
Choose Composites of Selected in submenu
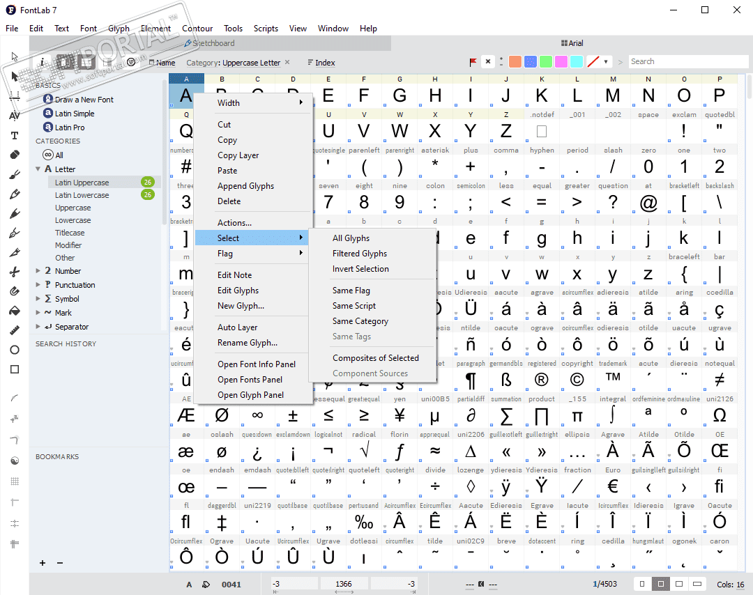click(372, 358)
